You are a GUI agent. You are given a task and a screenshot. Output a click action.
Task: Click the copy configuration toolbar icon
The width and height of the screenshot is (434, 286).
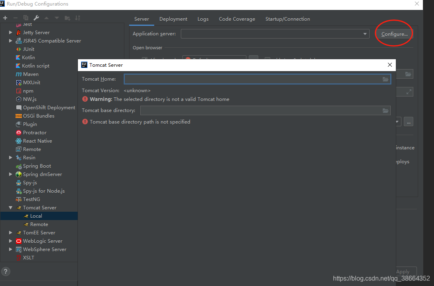26,18
